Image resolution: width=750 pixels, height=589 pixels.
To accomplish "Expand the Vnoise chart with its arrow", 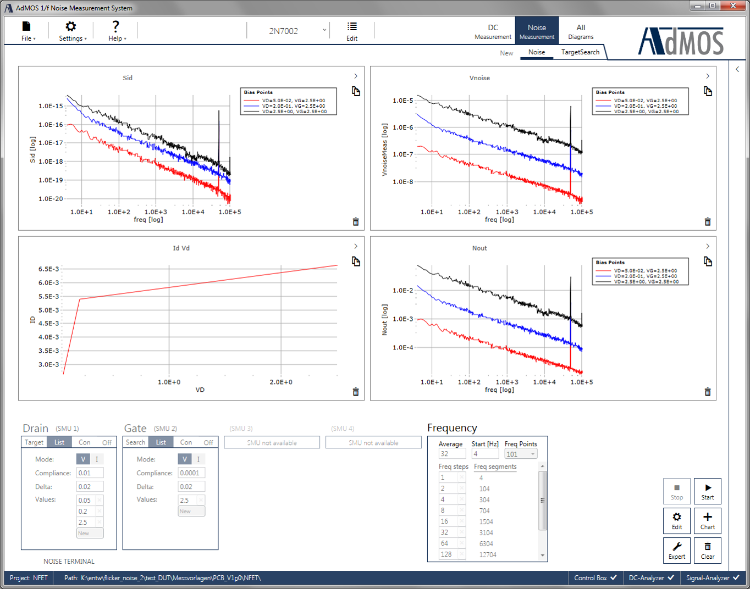I will (x=708, y=76).
